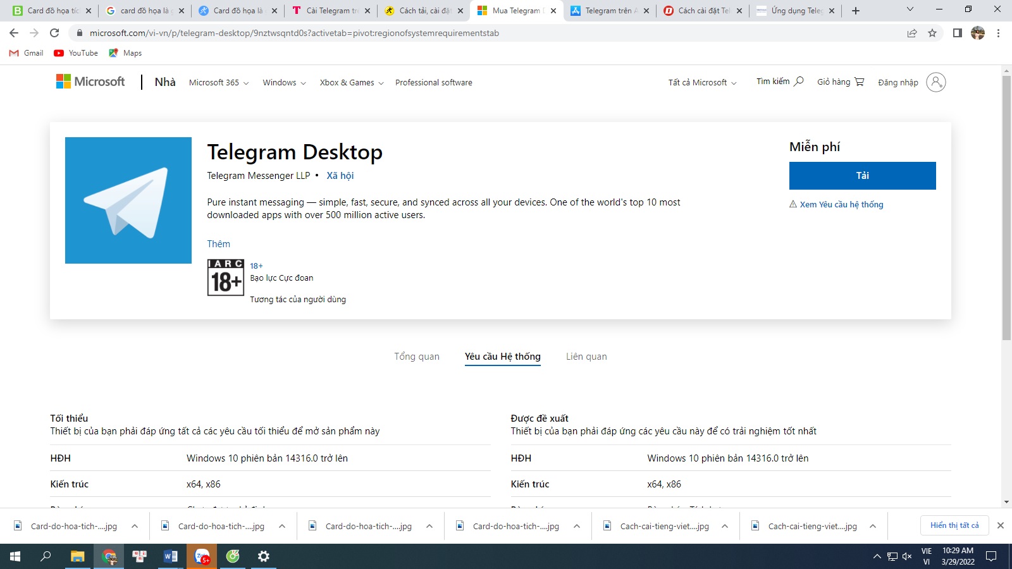The width and height of the screenshot is (1012, 569).
Task: Switch to the Tổng quan tab
Action: 417,357
